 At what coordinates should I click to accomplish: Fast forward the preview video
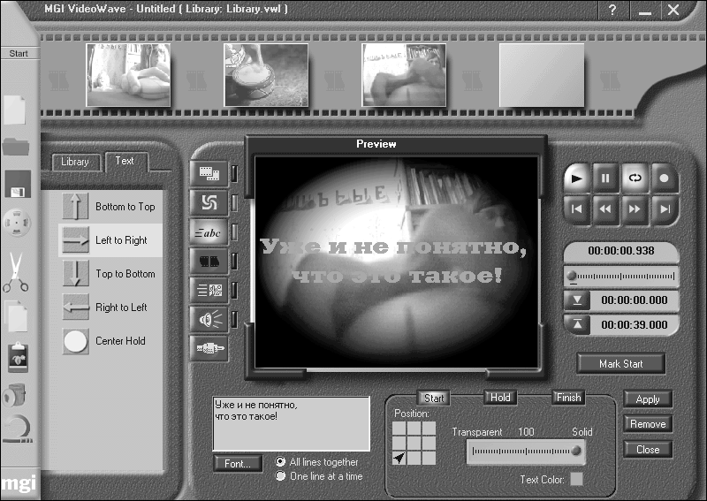pyautogui.click(x=635, y=209)
